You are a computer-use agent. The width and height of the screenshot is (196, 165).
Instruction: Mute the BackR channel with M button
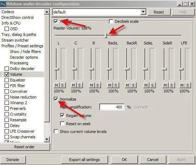point(127,85)
